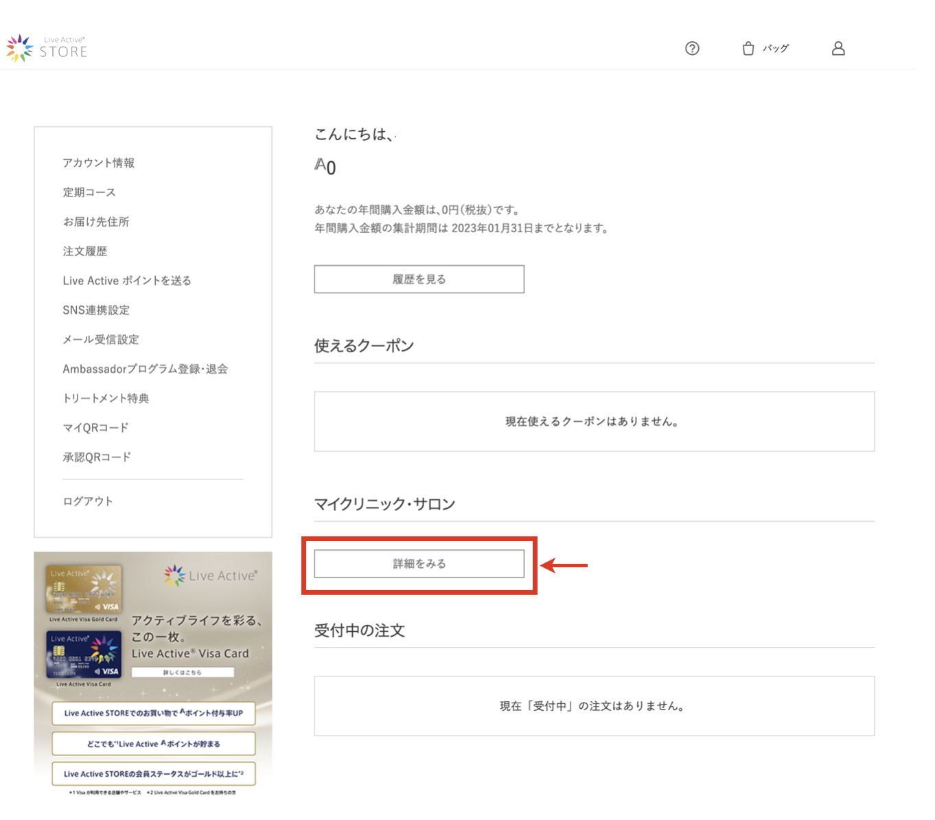935x820 pixels.
Task: Select Ambassadorプログラム登録・退会
Action: (145, 369)
